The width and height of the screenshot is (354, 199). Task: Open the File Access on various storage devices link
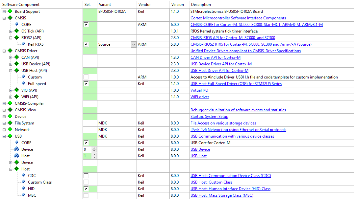pos(223,123)
